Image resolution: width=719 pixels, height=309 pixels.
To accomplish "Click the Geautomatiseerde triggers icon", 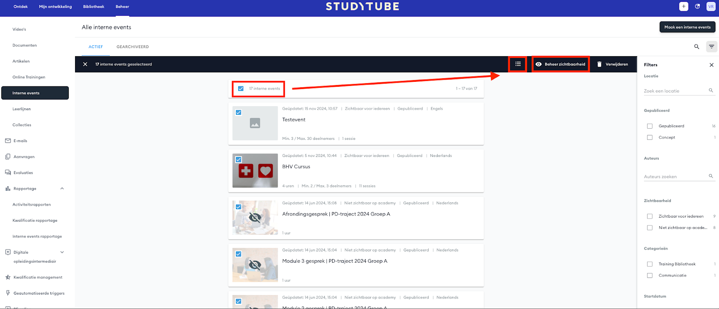I will [8, 293].
